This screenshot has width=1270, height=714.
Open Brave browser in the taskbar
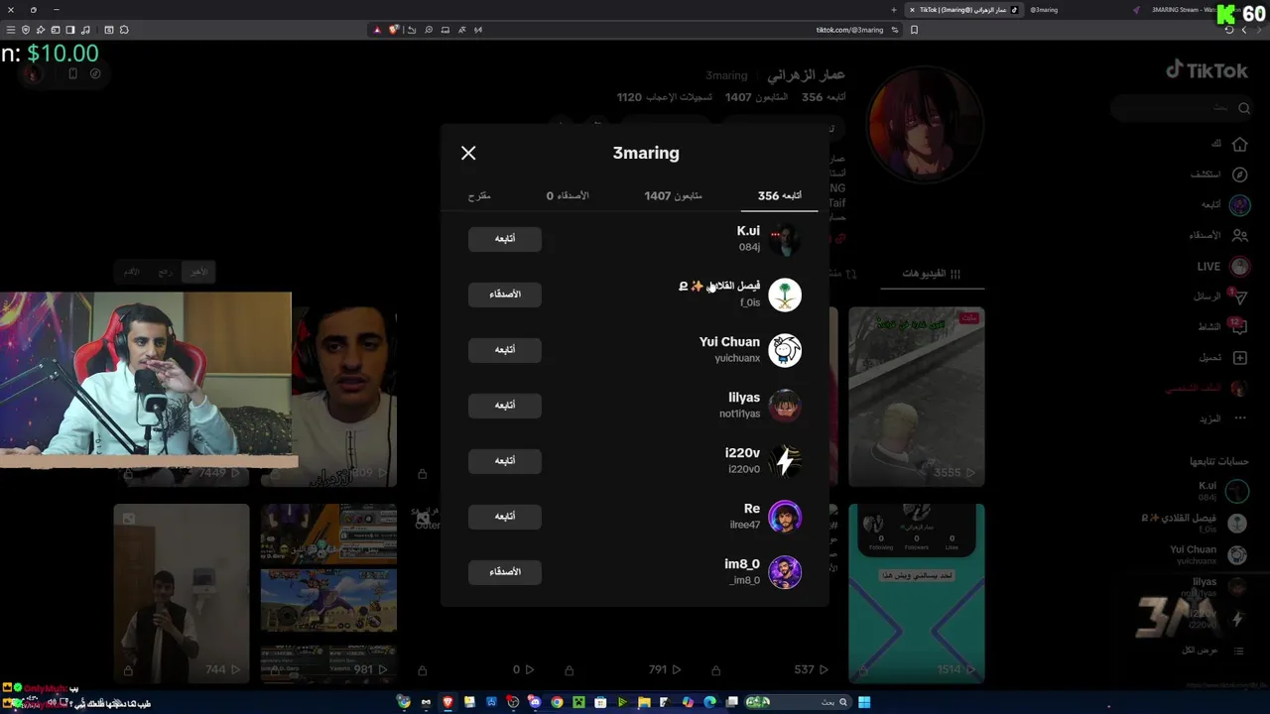(447, 702)
